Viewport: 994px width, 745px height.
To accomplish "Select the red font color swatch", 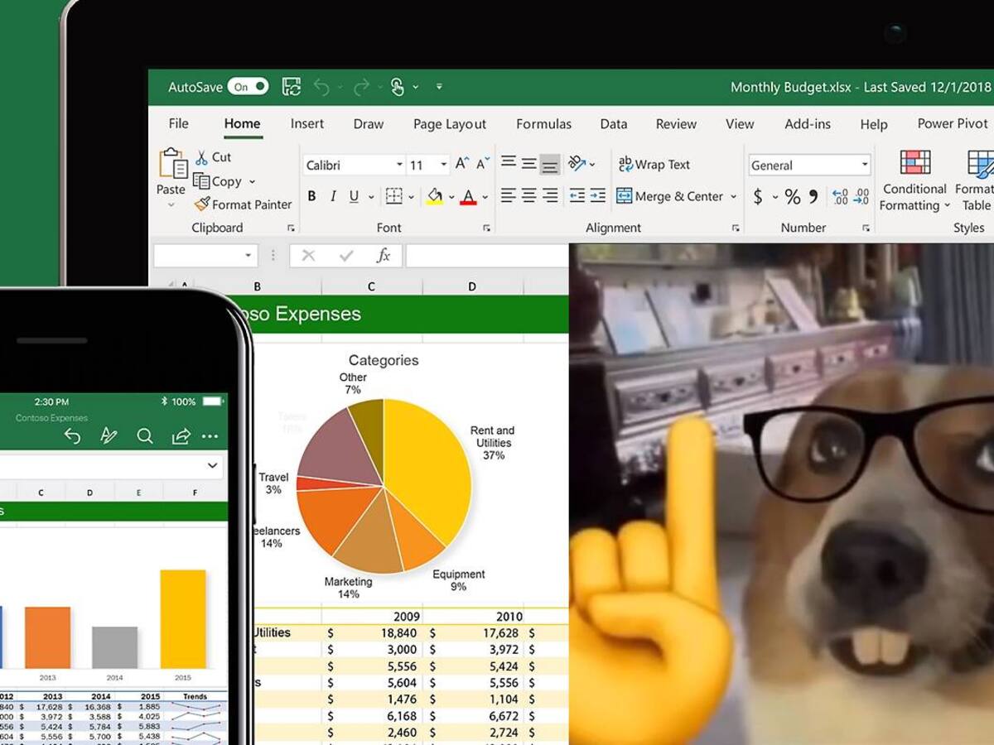I will click(x=469, y=202).
